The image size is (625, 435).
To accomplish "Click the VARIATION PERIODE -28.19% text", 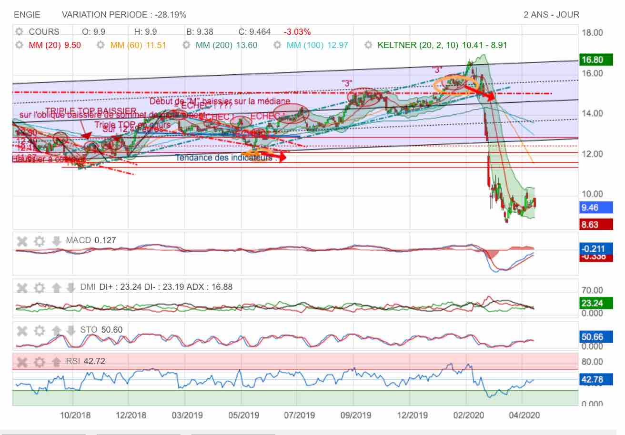I will tap(124, 15).
